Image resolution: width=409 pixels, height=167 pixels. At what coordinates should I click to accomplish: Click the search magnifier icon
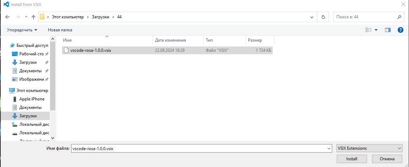[x=399, y=17]
